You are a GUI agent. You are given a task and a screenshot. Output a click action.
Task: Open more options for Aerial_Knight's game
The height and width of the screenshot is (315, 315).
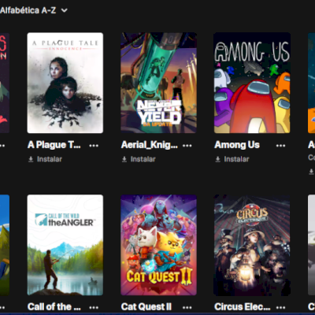pos(187,146)
